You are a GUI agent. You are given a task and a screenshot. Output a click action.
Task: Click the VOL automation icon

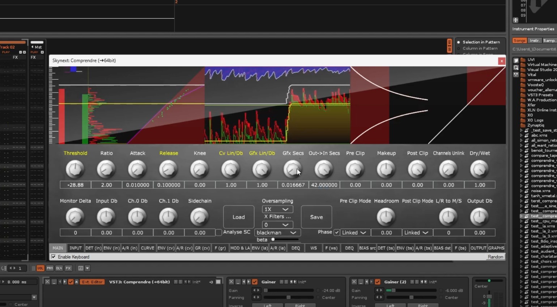click(x=40, y=268)
